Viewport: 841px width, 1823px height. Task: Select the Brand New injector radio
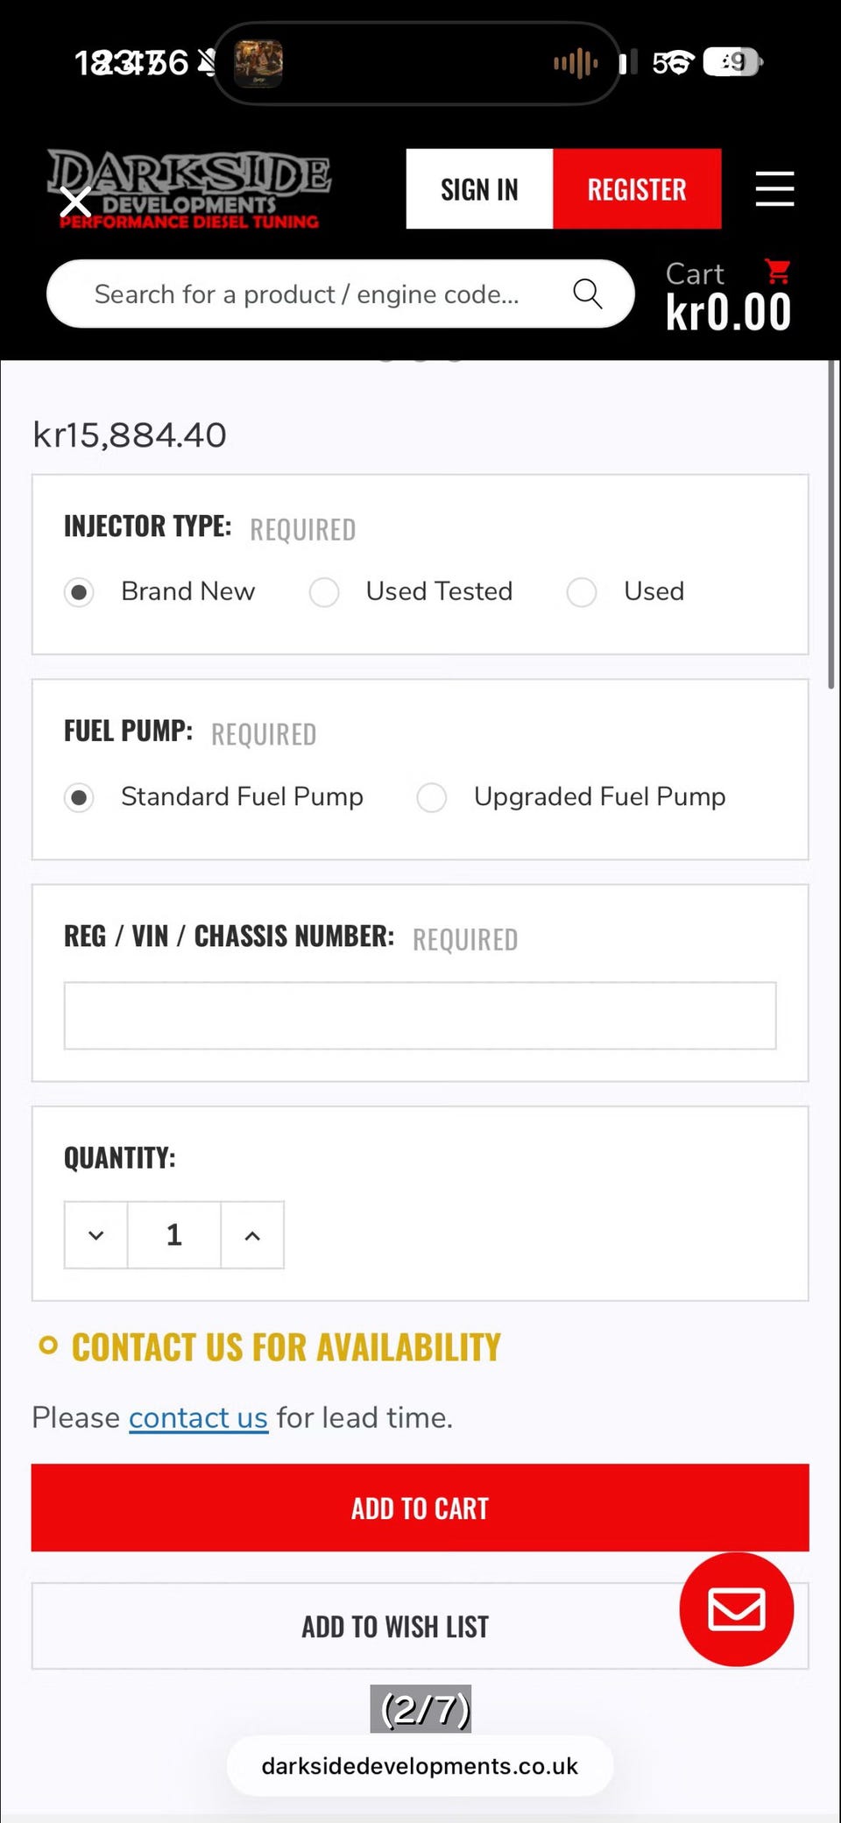coord(79,592)
